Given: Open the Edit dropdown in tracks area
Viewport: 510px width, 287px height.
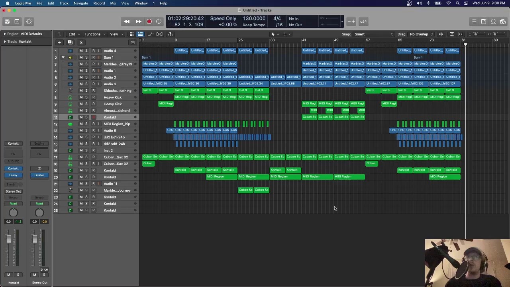Looking at the screenshot, I should [73, 34].
